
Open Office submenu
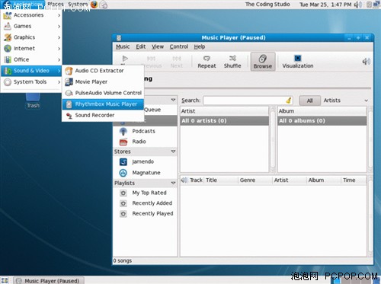pos(31,59)
